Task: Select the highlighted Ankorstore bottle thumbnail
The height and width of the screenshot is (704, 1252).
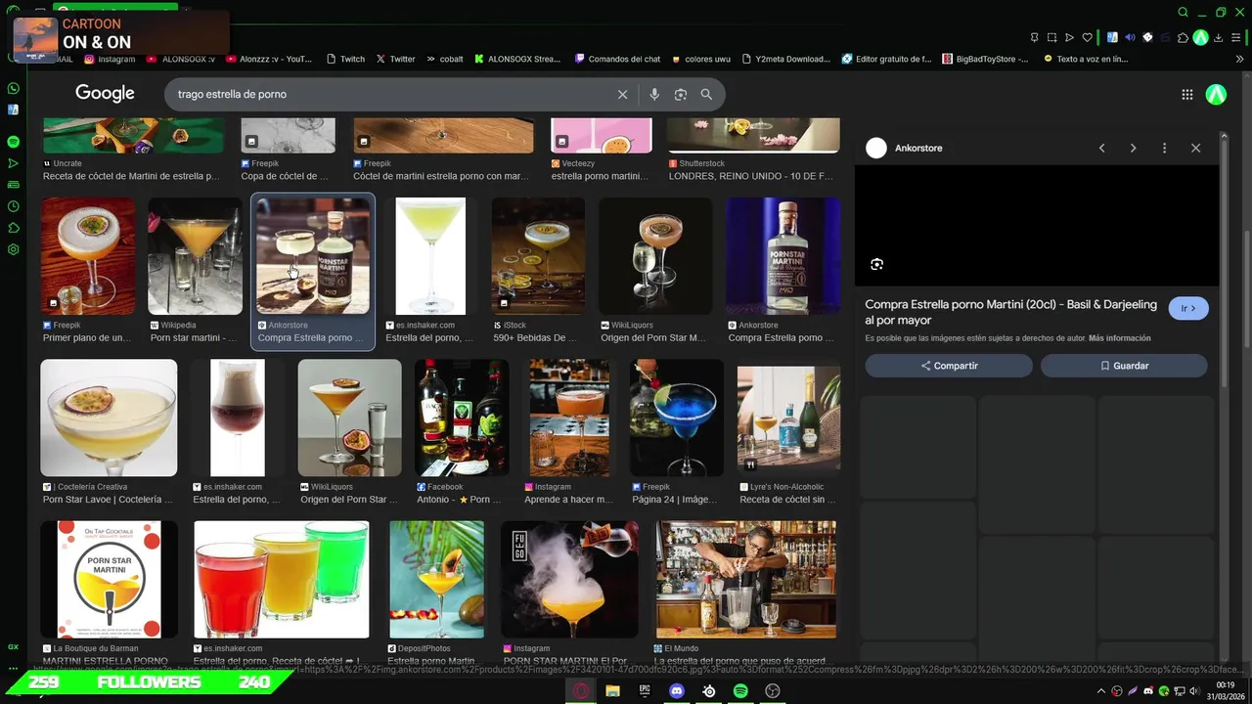Action: tap(313, 256)
